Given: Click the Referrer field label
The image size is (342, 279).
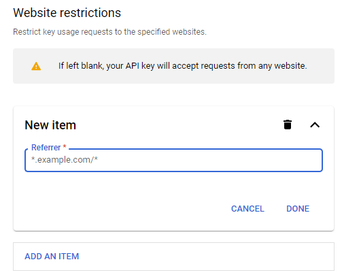Looking at the screenshot, I should 46,148.
